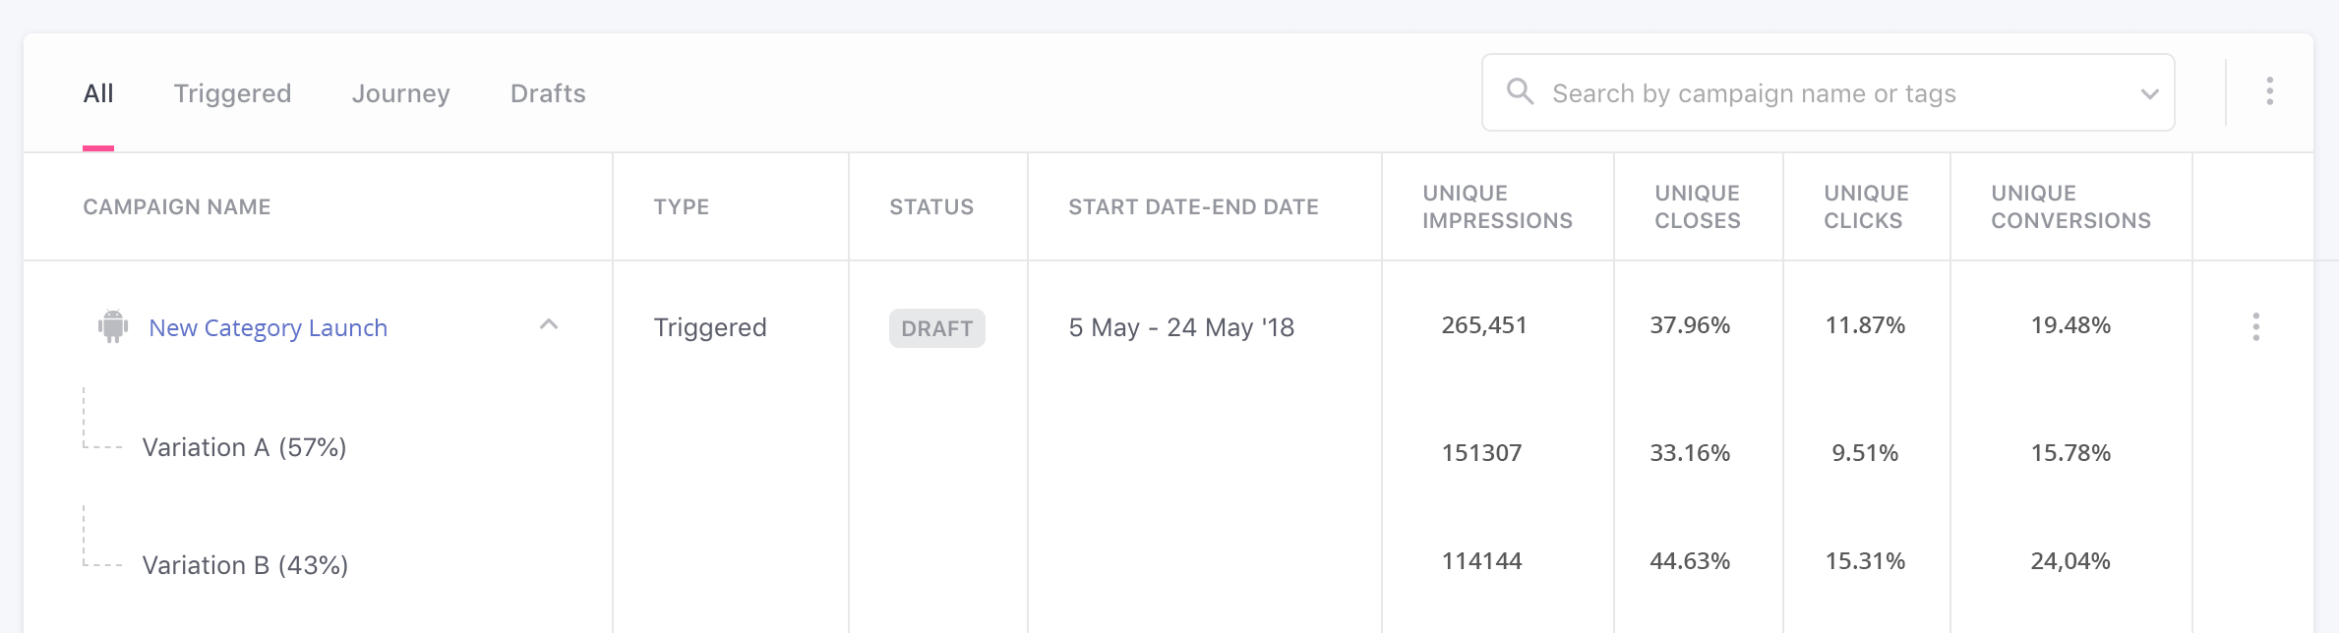This screenshot has width=2339, height=633.
Task: Click the search magnifier icon
Action: (1520, 91)
